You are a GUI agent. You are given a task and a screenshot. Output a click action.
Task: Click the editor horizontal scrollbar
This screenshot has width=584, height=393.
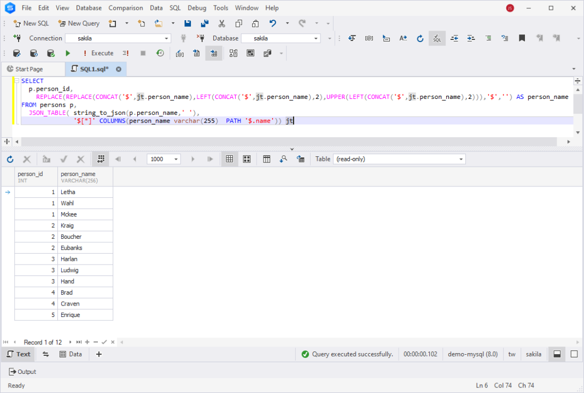point(289,142)
